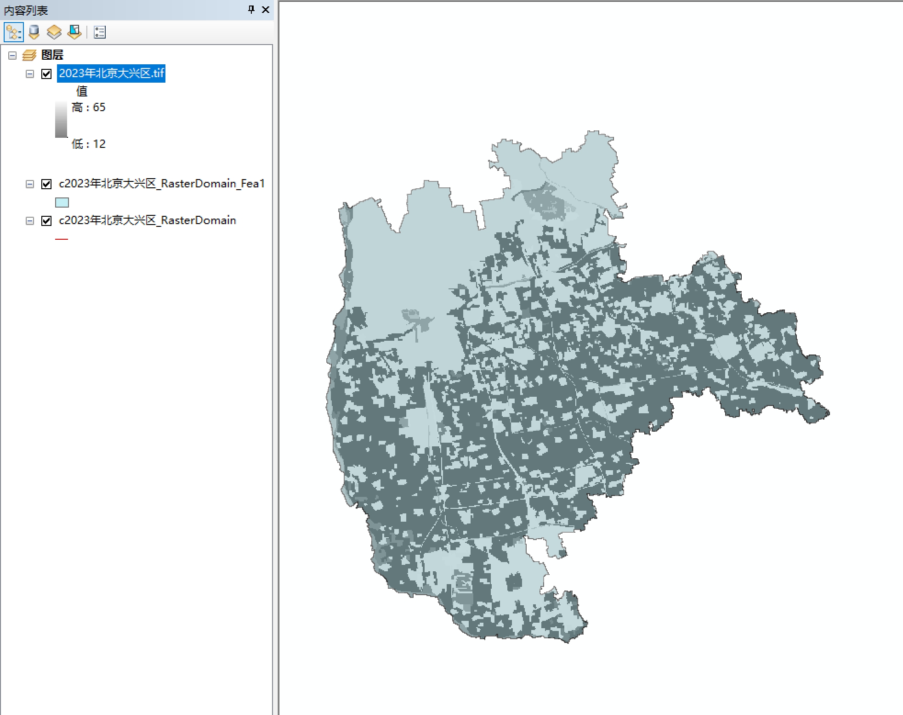Screen dimensions: 903x715
Task: Toggle visibility of RasterDomain_Fea1 layer
Action: click(46, 184)
